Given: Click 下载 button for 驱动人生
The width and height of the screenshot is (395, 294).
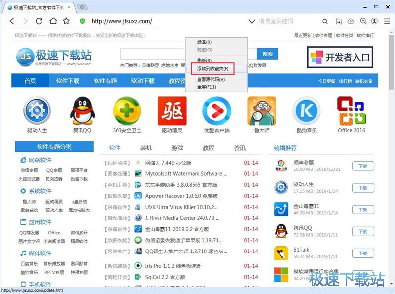Looking at the screenshot, I should coord(363,188).
